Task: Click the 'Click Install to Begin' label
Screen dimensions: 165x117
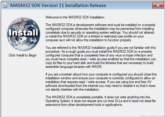Action: pyautogui.click(x=23, y=55)
